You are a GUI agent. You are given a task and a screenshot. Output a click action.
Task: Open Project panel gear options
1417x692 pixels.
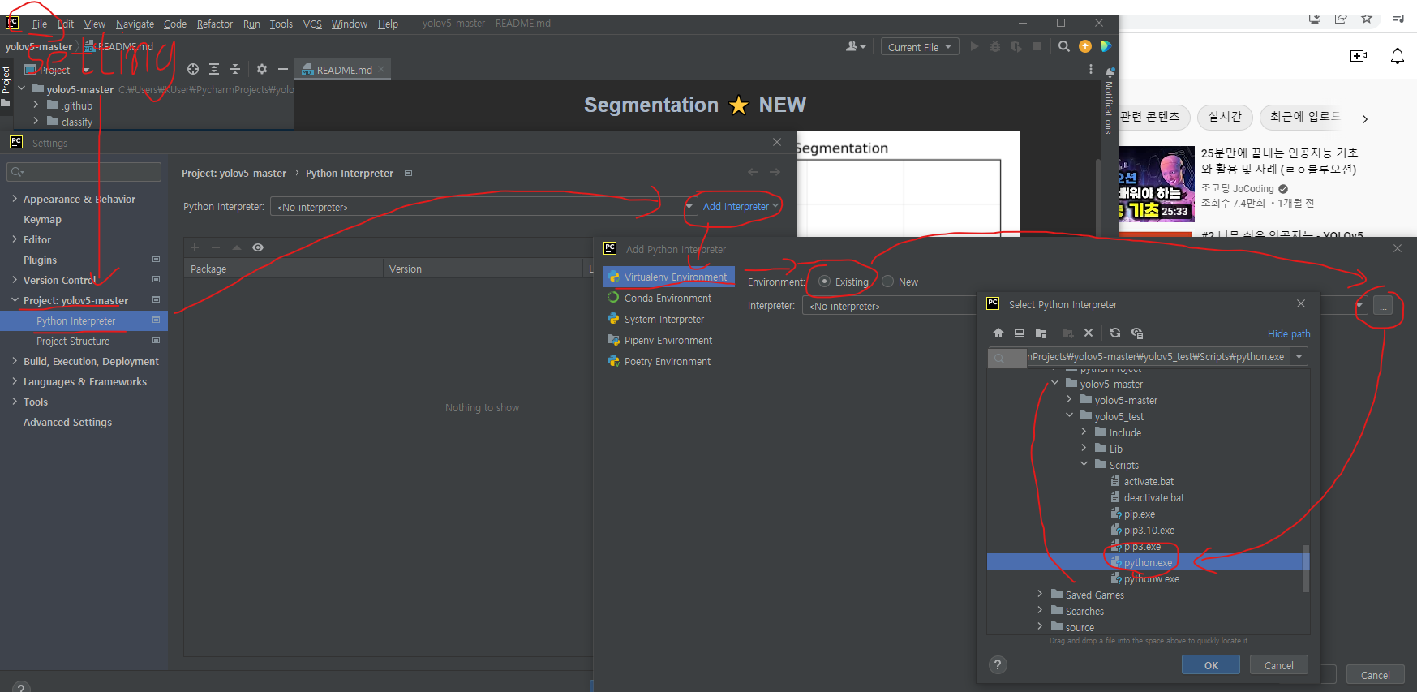pyautogui.click(x=262, y=70)
